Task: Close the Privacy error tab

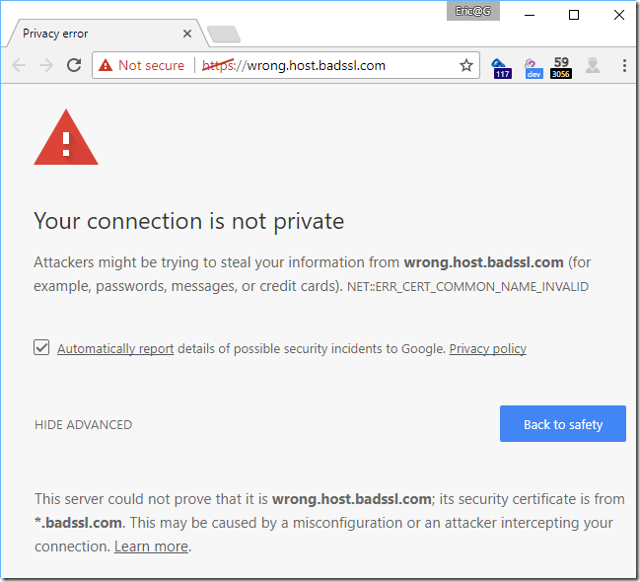Action: [x=187, y=34]
